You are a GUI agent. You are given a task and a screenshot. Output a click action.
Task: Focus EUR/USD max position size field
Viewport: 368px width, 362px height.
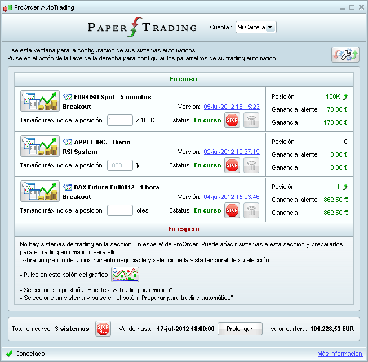click(120, 120)
